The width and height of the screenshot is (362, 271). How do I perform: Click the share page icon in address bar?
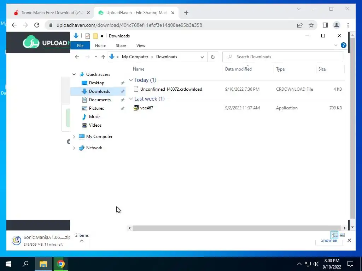[x=300, y=25]
